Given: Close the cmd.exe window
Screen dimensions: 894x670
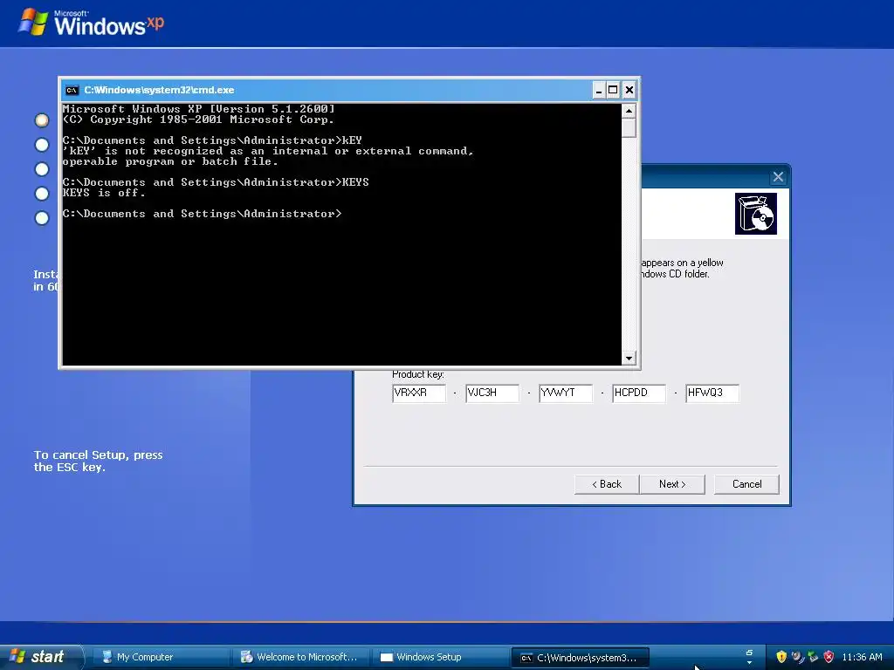Looking at the screenshot, I should coord(629,90).
